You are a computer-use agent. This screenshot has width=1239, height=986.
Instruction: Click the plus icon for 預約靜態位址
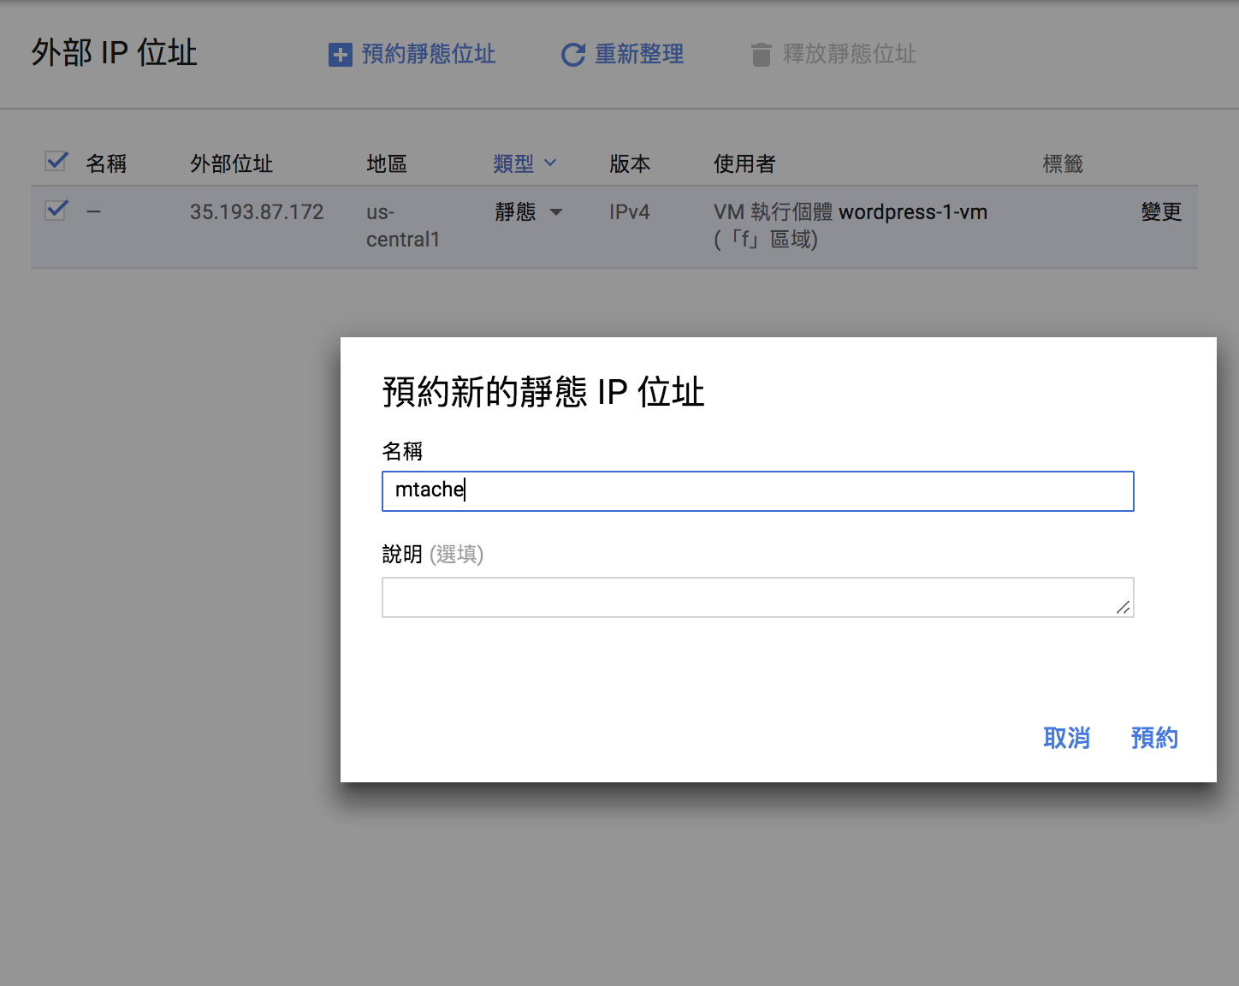(341, 55)
